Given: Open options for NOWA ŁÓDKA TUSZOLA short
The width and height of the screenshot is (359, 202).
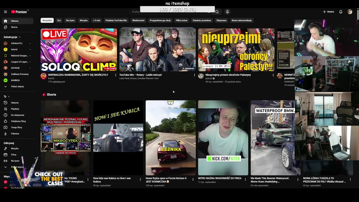Looking at the screenshot, I should (350, 180).
